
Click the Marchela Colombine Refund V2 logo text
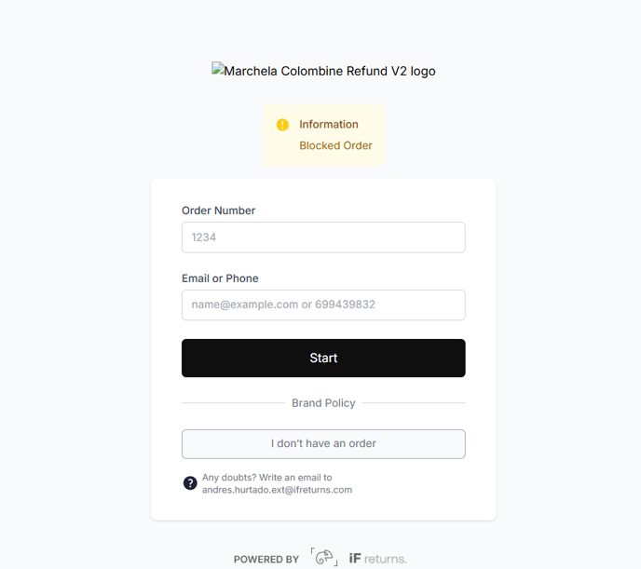[330, 71]
